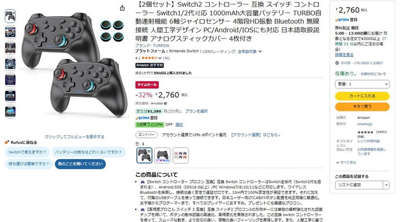Click the info icon beside past price

click(x=165, y=104)
